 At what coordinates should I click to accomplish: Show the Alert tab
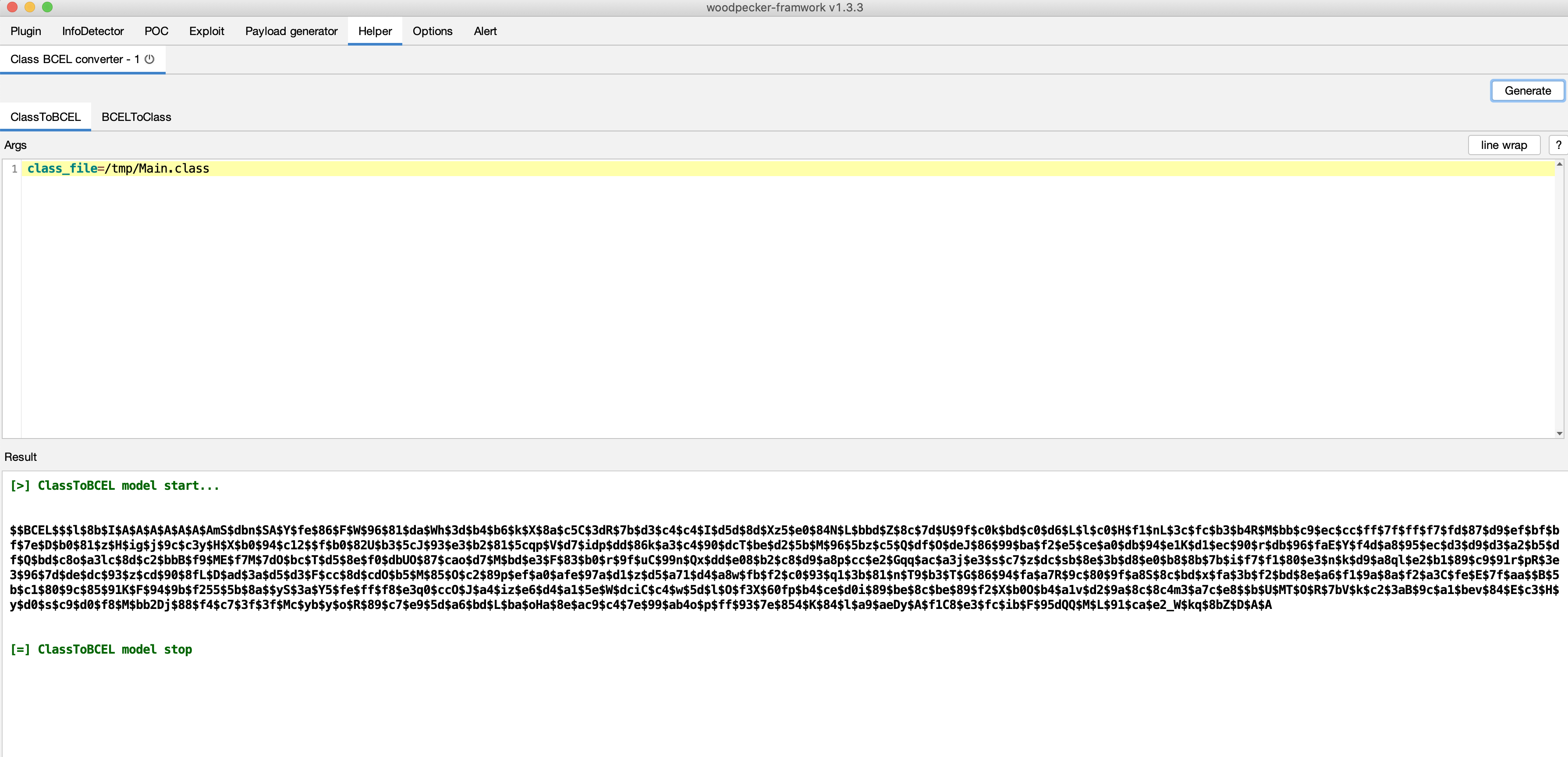[x=485, y=31]
